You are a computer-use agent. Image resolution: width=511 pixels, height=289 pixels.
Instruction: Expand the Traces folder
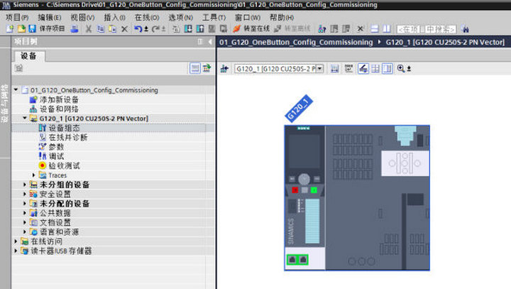coord(33,175)
